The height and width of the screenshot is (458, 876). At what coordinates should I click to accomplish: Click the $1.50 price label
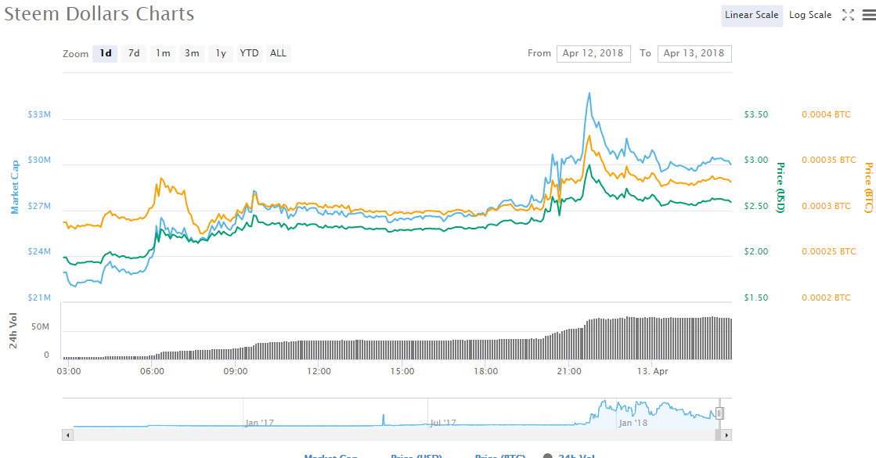tap(756, 298)
